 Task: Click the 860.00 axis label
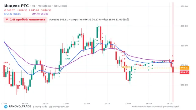pyautogui.click(x=184, y=46)
